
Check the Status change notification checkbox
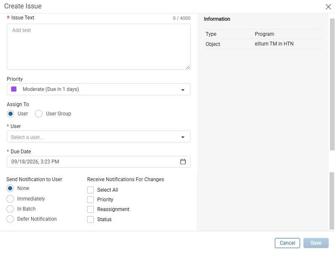coord(90,219)
